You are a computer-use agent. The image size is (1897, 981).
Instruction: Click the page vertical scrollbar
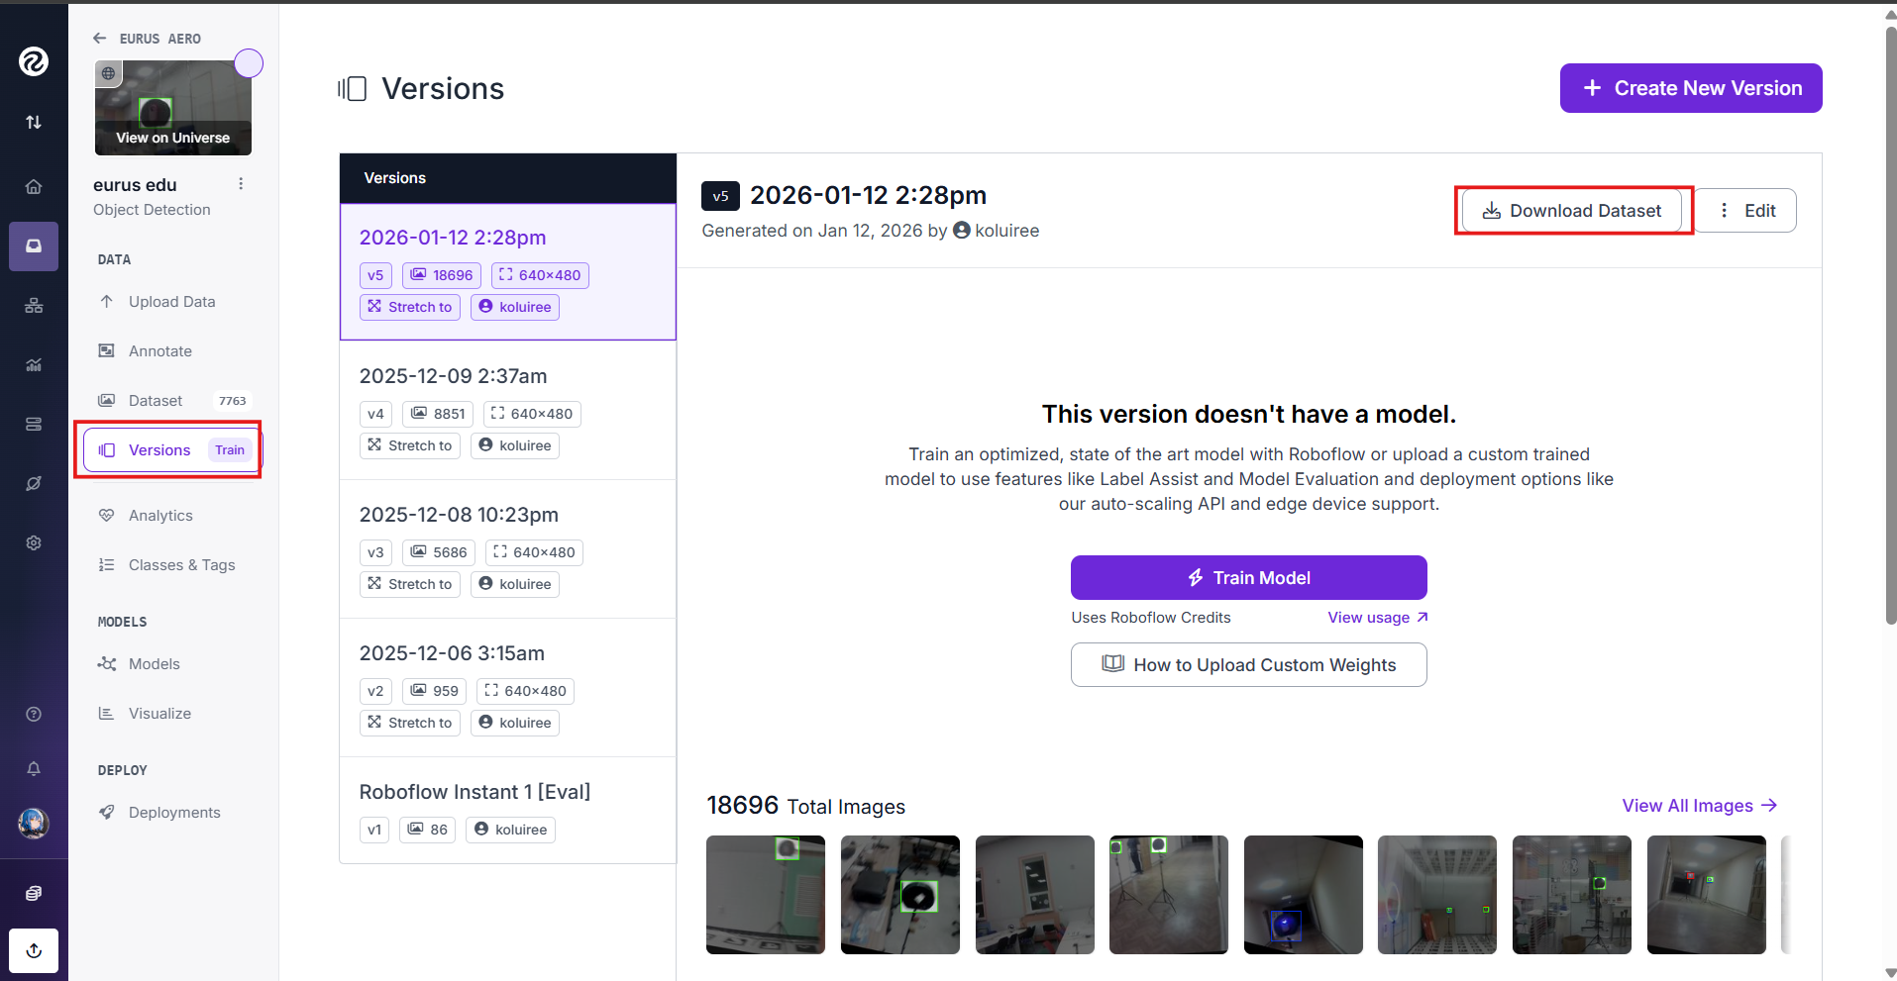point(1890,327)
